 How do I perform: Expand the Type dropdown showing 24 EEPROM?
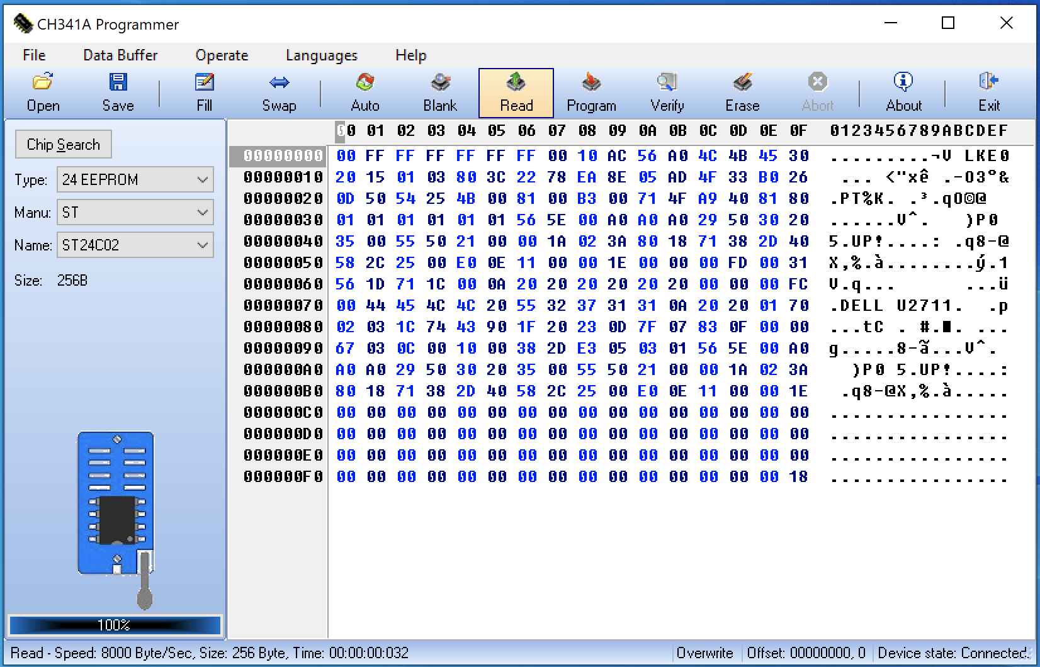coord(135,179)
